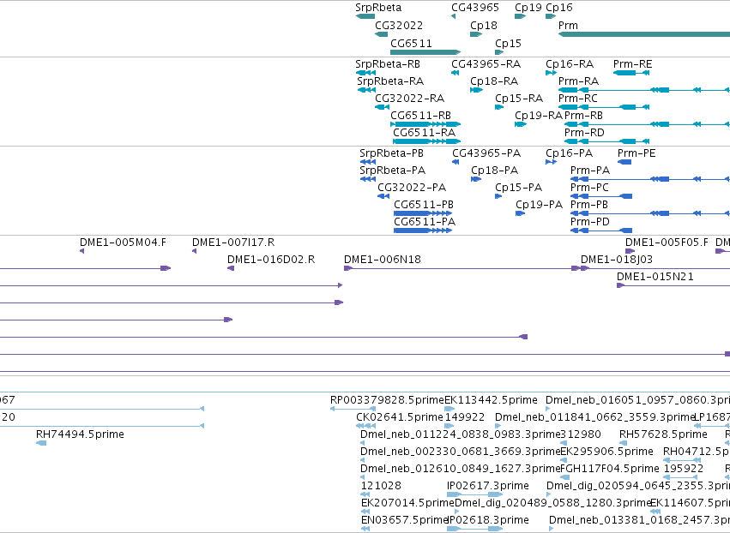730x533 pixels.
Task: Select the Prm gene label
Action: [568, 26]
